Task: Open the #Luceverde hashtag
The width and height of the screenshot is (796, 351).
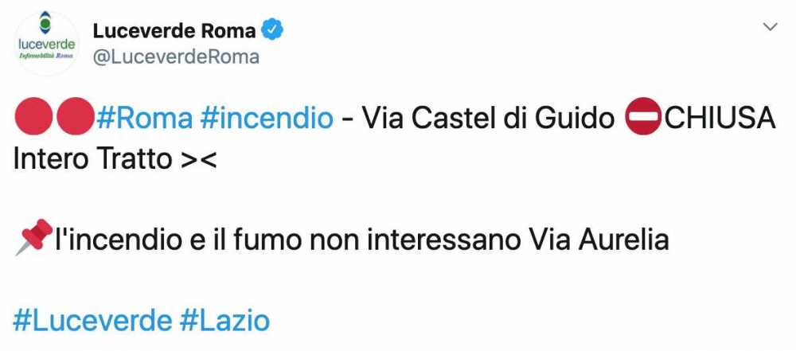Action: click(x=92, y=320)
